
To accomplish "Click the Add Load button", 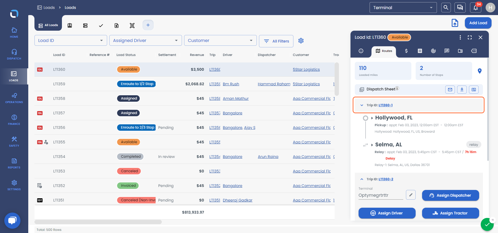I will [x=478, y=23].
